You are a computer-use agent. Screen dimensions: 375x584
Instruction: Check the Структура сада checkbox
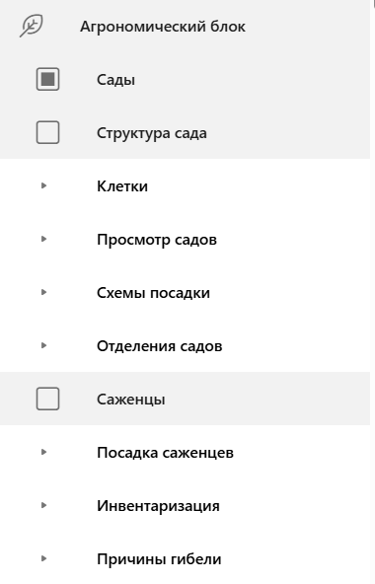[x=47, y=132]
